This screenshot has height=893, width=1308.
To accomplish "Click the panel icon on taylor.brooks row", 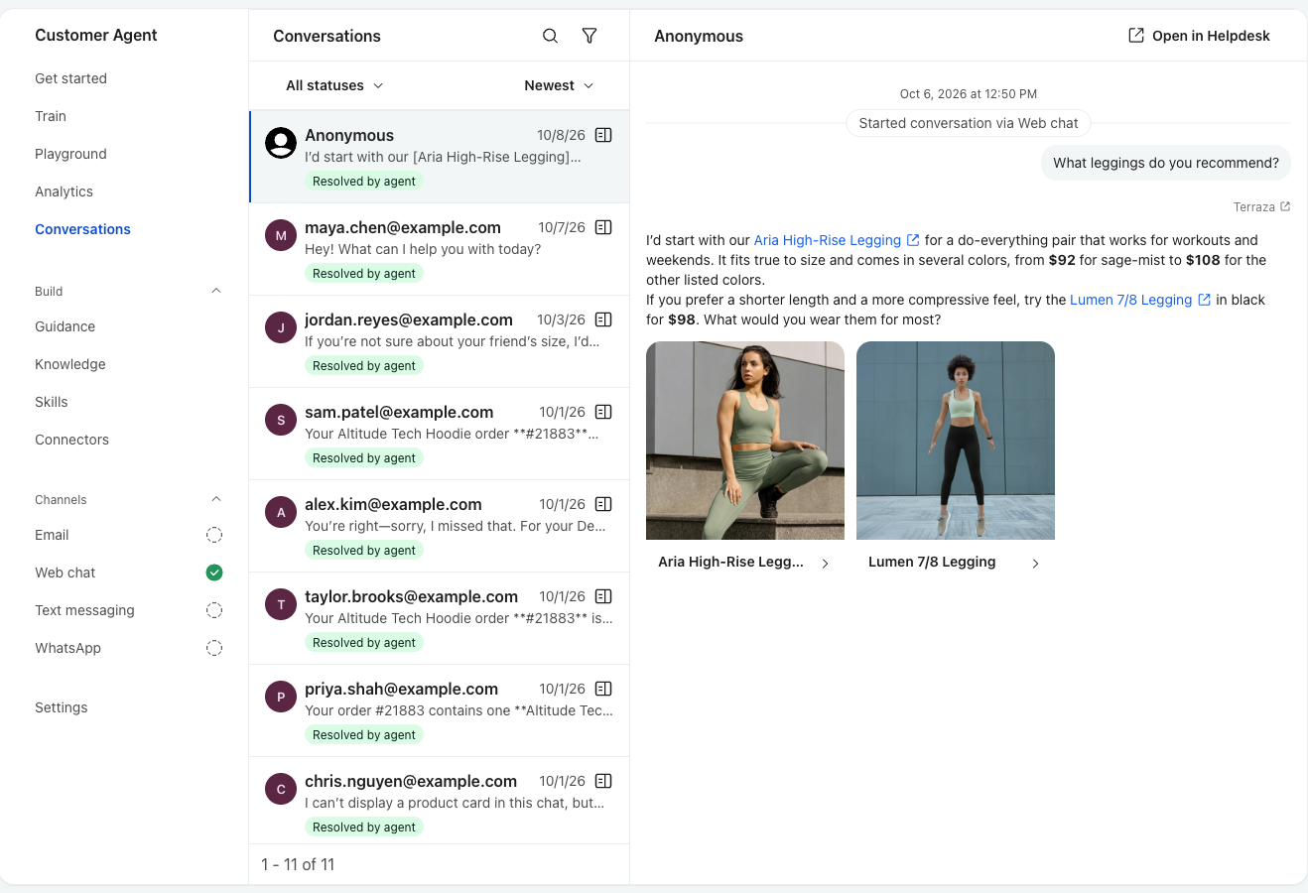I will click(x=603, y=596).
